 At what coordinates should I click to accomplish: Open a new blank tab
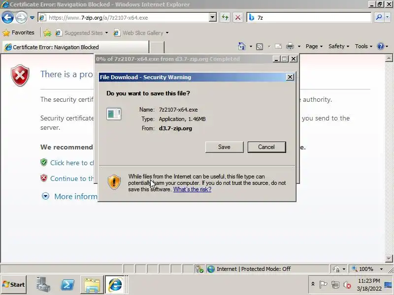(x=157, y=47)
